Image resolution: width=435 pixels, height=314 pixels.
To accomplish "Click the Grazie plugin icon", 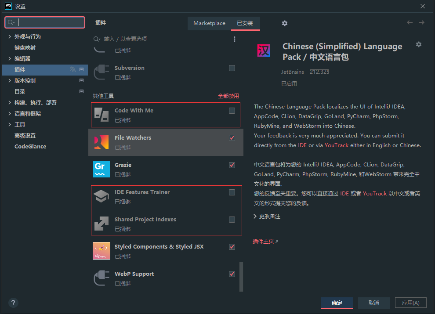I will pos(101,169).
